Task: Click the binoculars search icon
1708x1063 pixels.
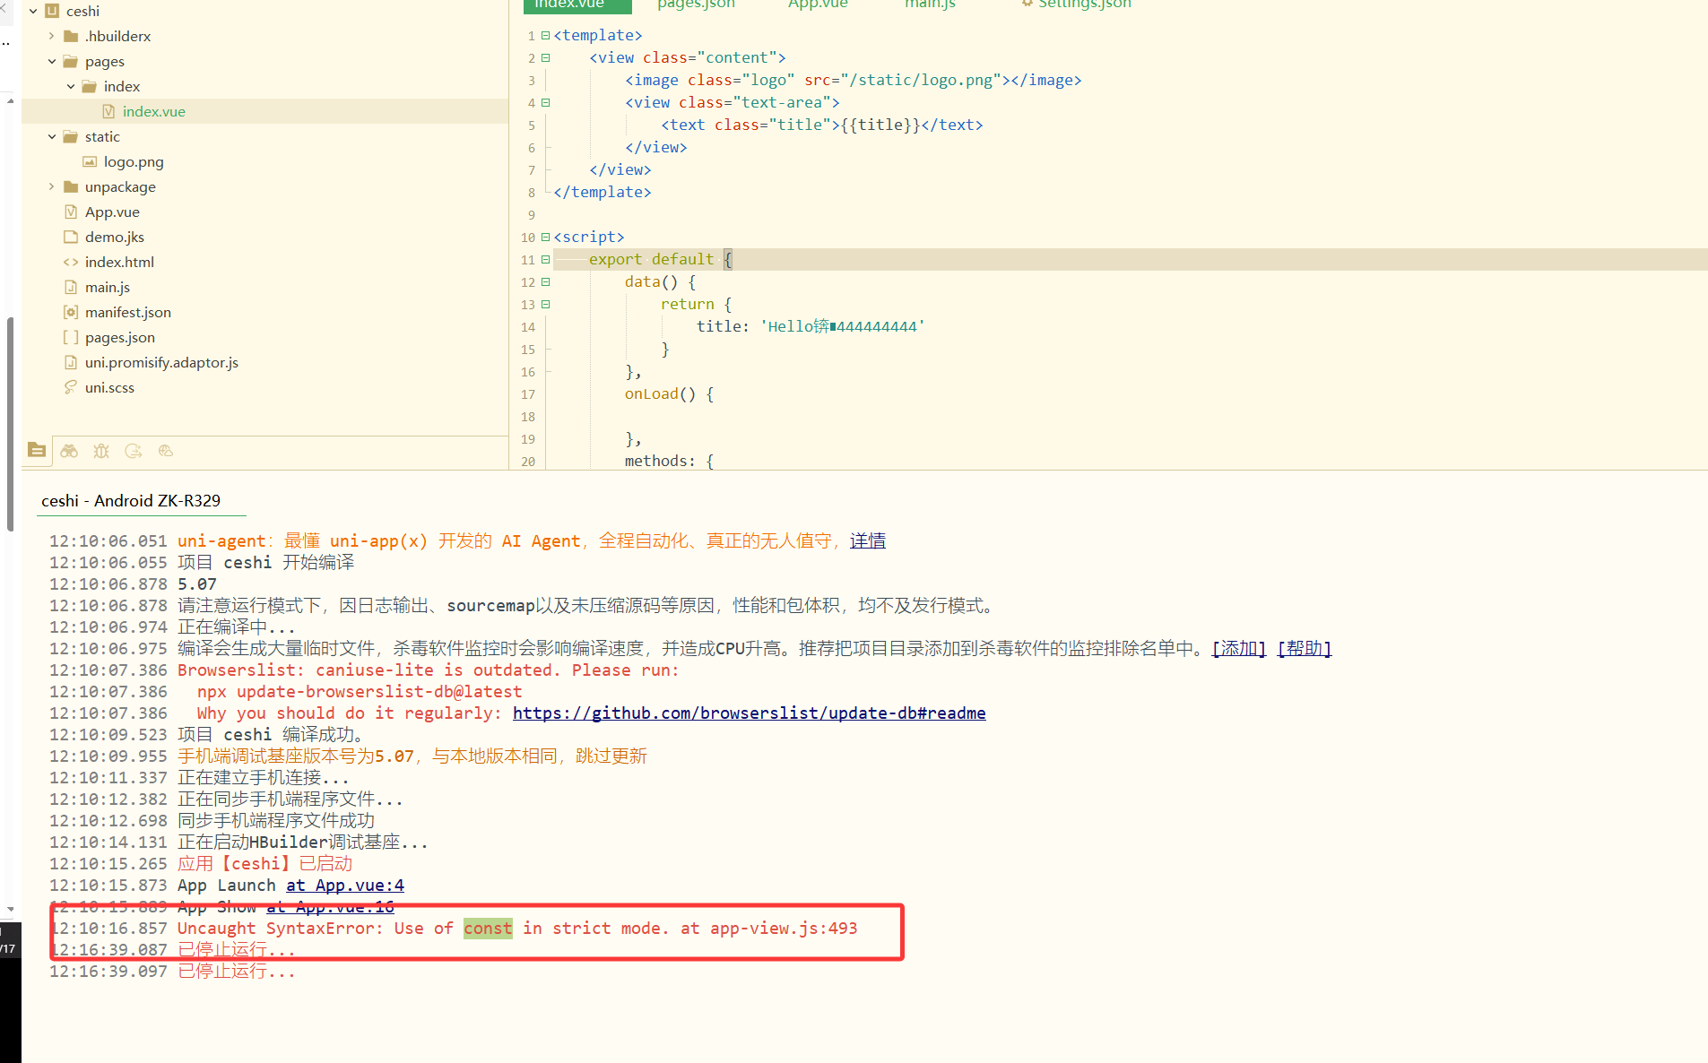Action: click(69, 451)
